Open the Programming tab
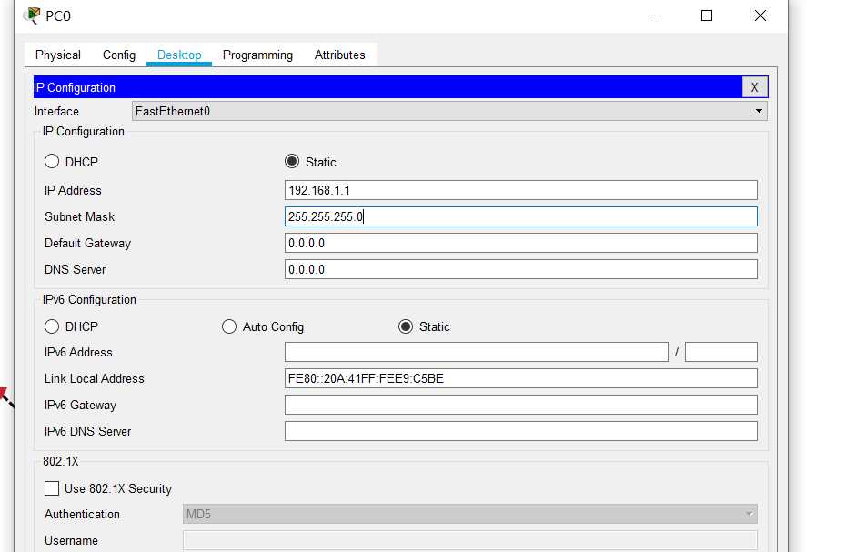The width and height of the screenshot is (866, 552). (x=258, y=55)
